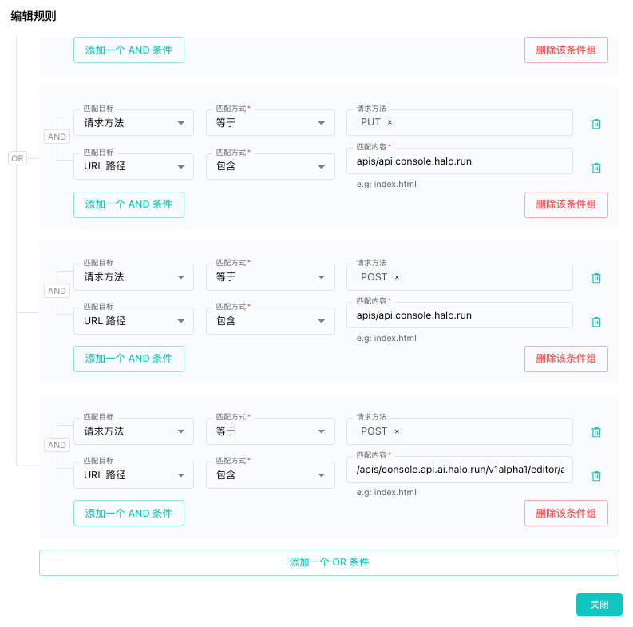Open 请求方法 target dropdown in bottom group

(x=133, y=431)
